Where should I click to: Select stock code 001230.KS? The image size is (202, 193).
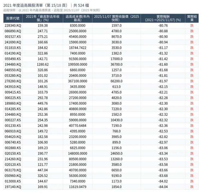[x=13, y=126]
